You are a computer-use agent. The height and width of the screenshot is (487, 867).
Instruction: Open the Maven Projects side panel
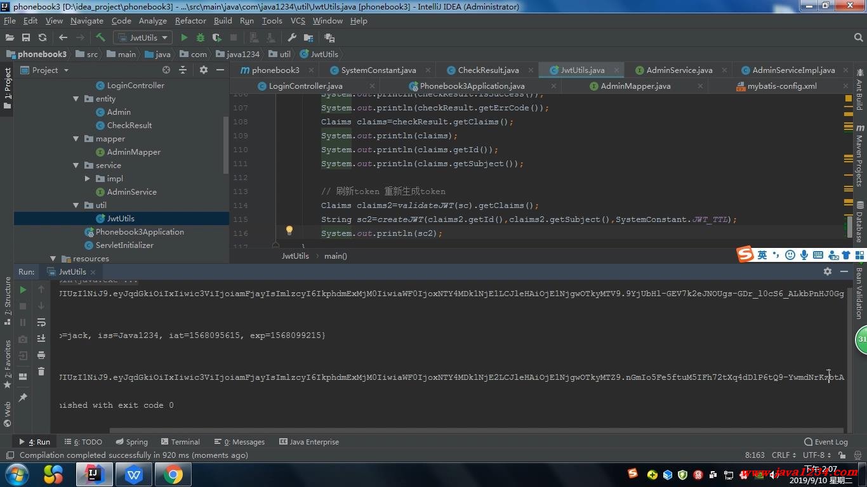[x=860, y=156]
